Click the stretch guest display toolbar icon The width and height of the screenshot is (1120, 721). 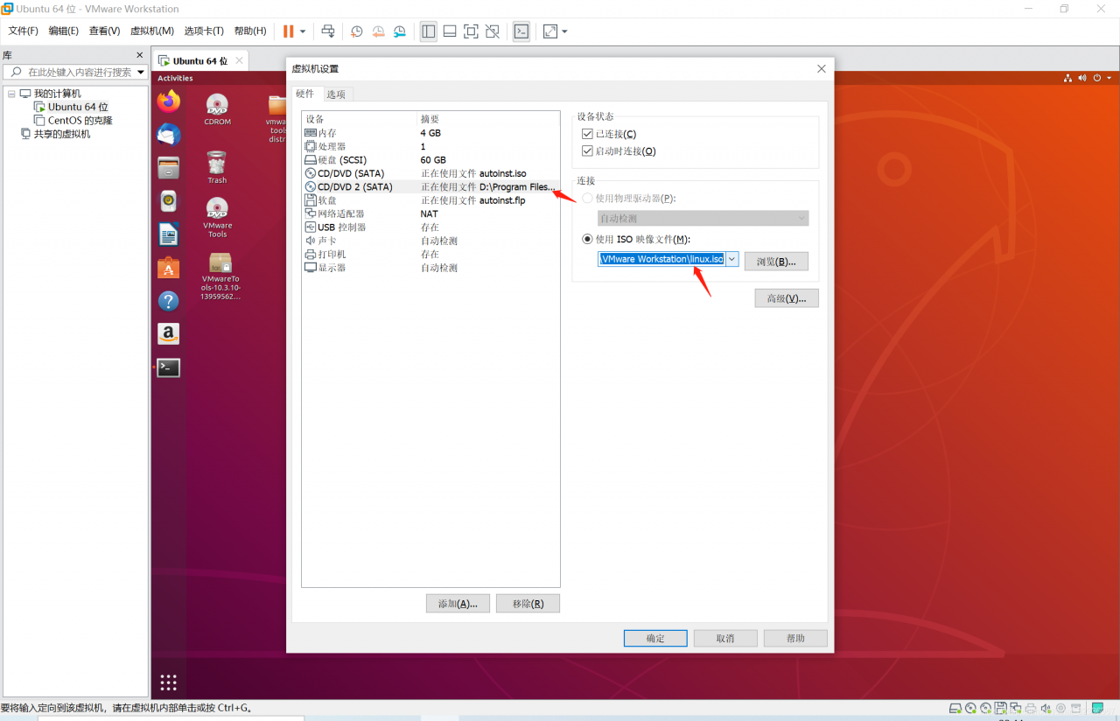pos(550,31)
